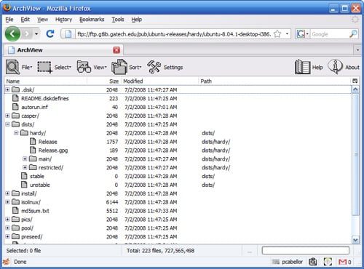
Task: Sort by the Size column header
Action: point(104,81)
